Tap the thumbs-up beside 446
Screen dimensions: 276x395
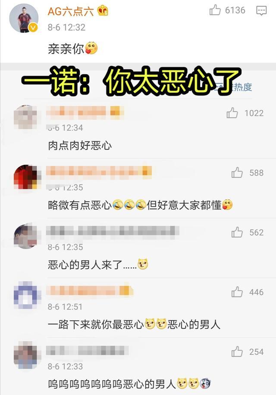[237, 292]
